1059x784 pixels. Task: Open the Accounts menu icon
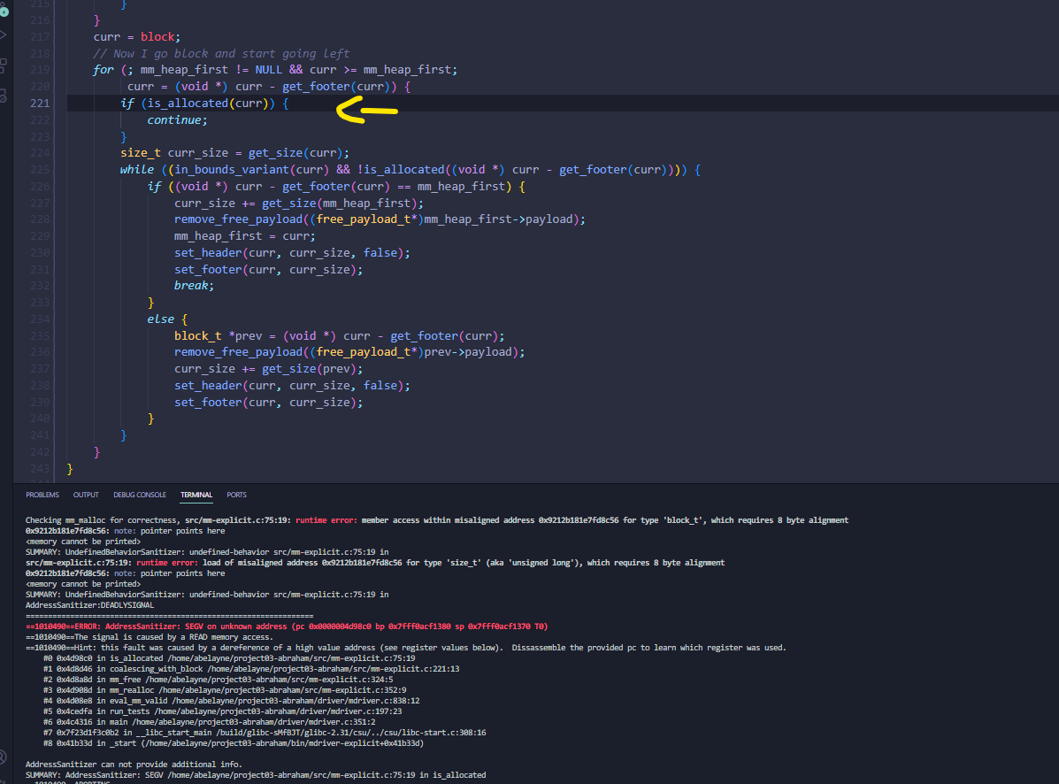click(x=3, y=757)
